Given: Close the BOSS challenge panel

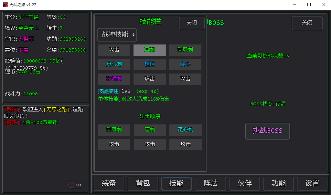Looking at the screenshot, I should pos(307,23).
